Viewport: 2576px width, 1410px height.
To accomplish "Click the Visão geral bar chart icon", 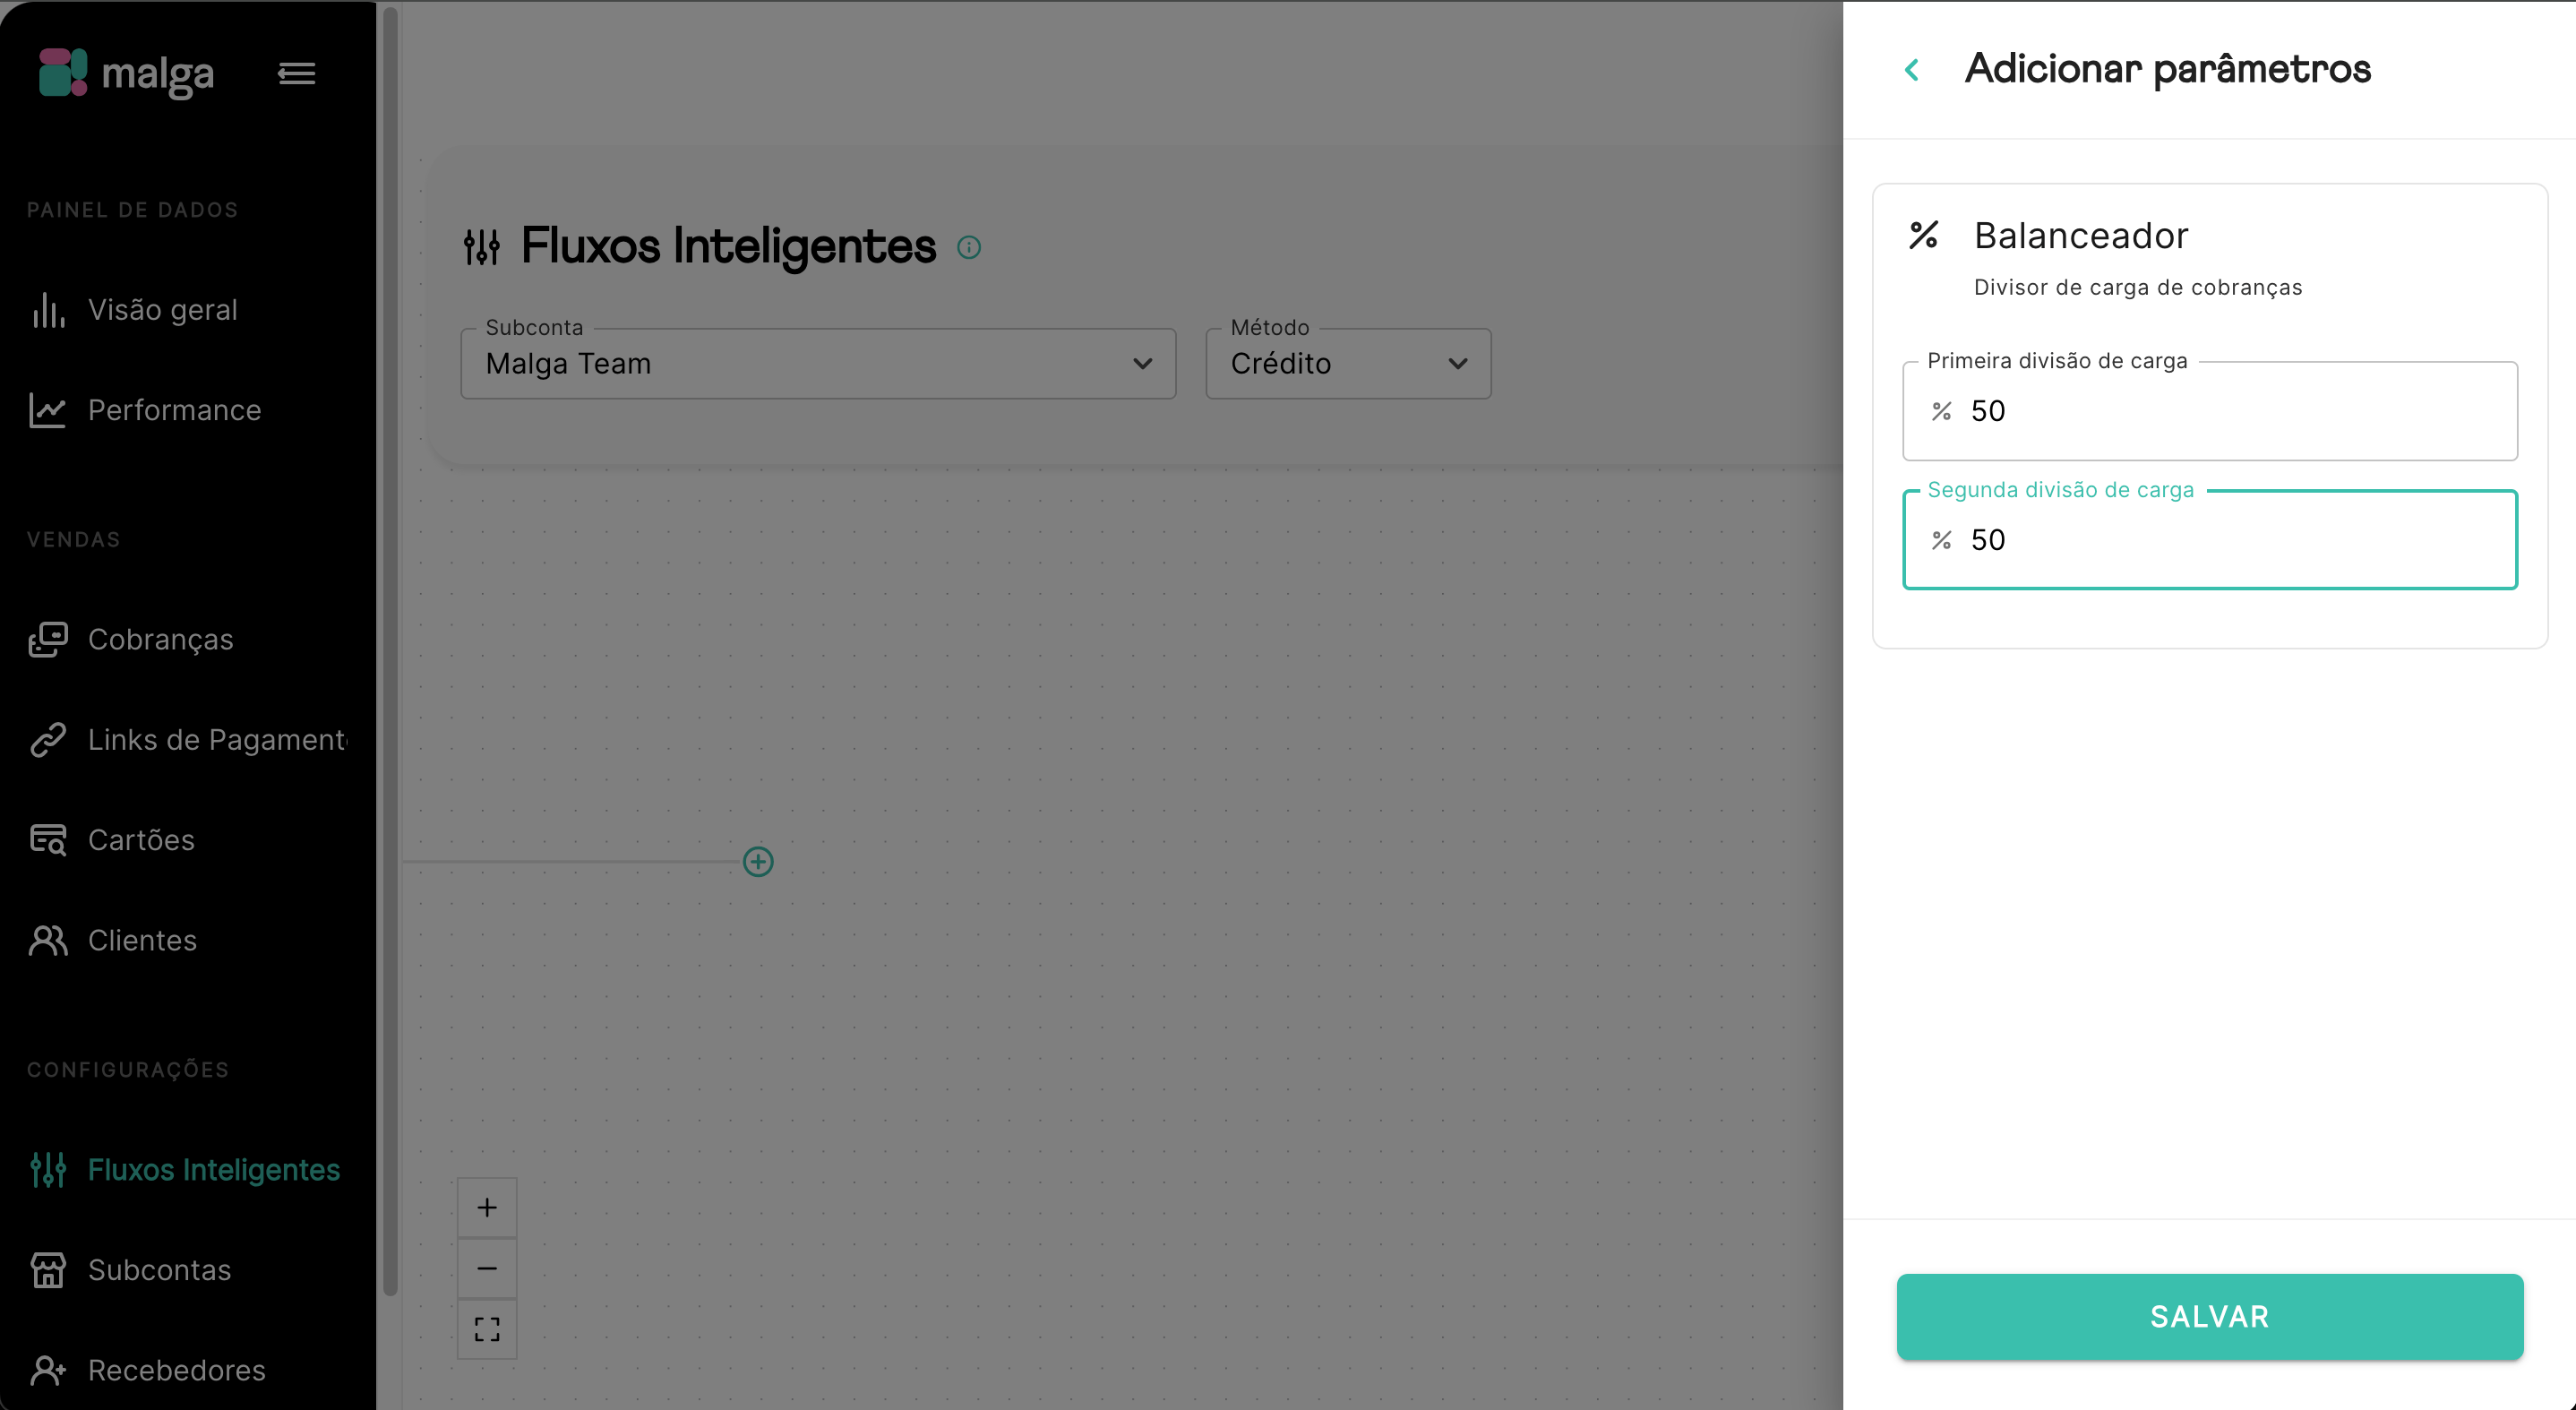I will click(x=48, y=310).
